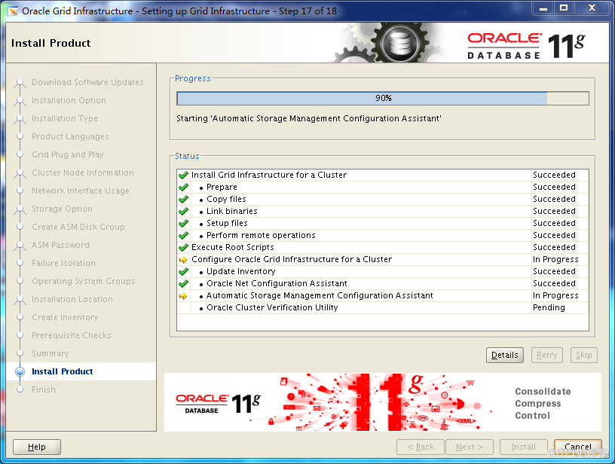
Task: Click the Skip button
Action: pyautogui.click(x=583, y=355)
